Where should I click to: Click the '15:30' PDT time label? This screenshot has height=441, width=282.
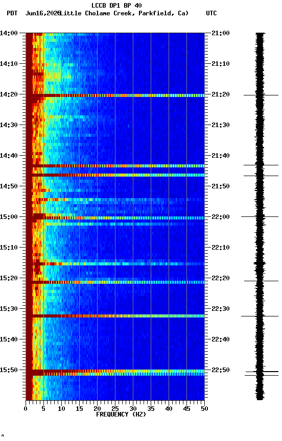click(9, 309)
